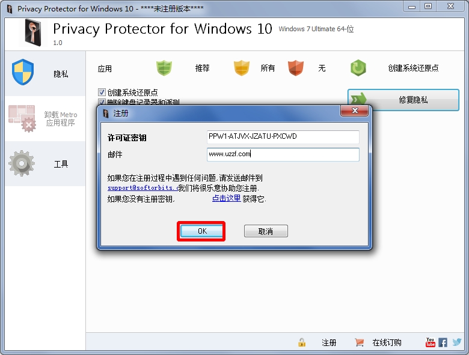469x355 pixels.
Task: Click OK button in registration dialog
Action: pos(202,231)
